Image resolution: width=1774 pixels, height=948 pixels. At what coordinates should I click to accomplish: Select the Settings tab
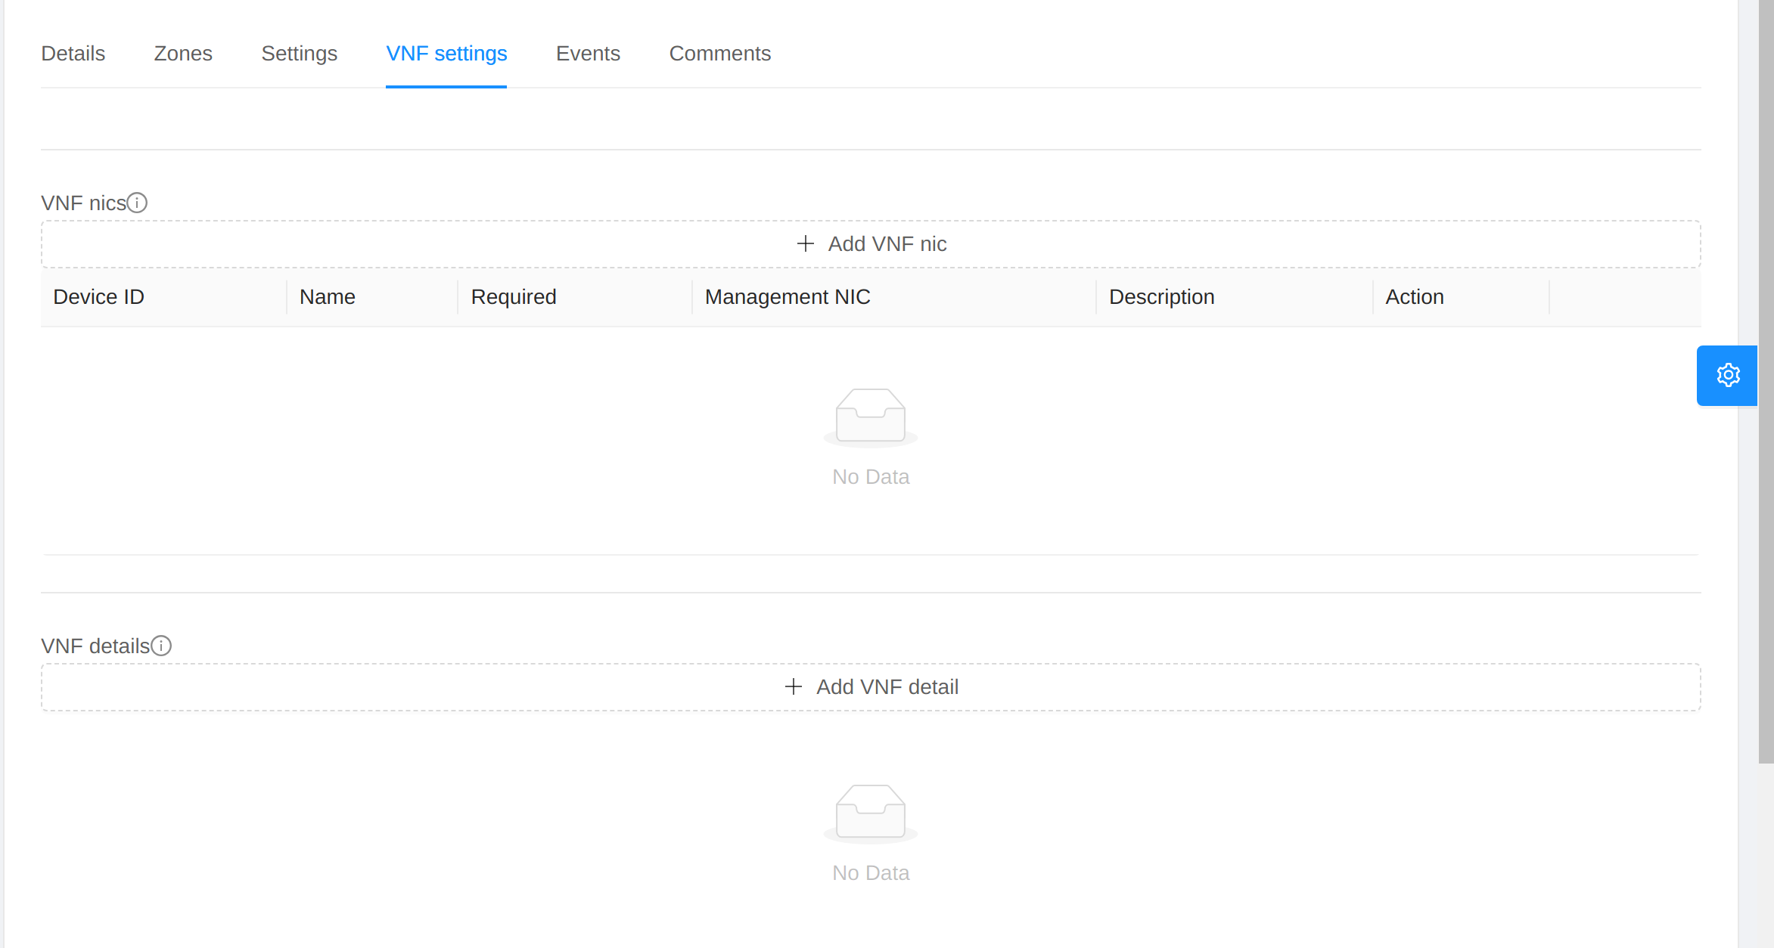pos(299,53)
